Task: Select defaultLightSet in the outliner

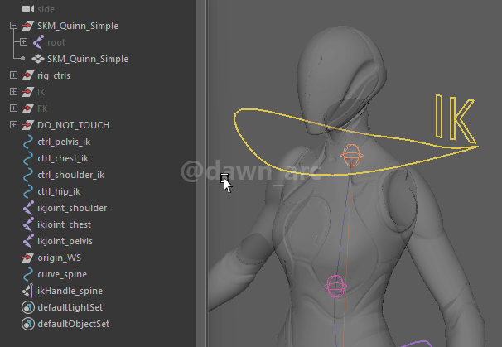Action: click(70, 307)
